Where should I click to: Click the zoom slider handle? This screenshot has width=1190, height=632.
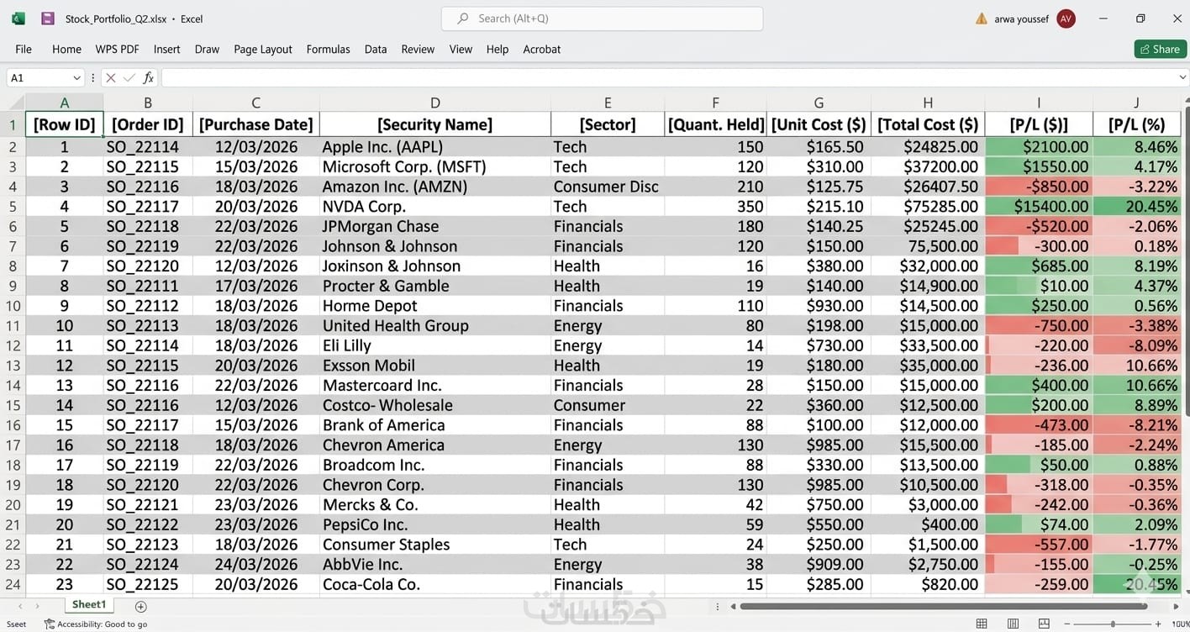tap(1113, 624)
